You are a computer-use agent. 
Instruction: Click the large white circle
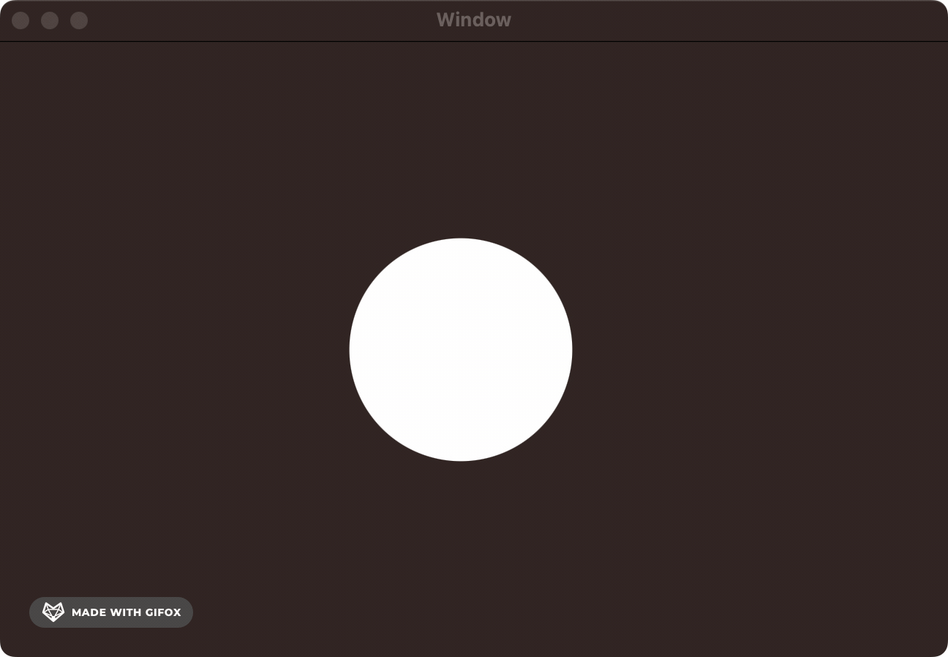tap(461, 349)
